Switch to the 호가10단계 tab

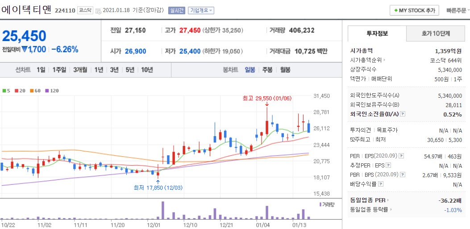436,33
